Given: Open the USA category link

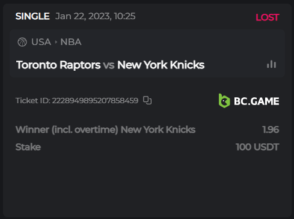Looking at the screenshot, I should tap(41, 42).
